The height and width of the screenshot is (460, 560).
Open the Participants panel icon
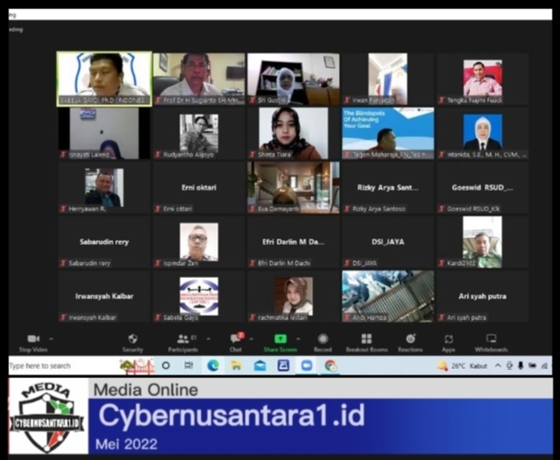(183, 339)
